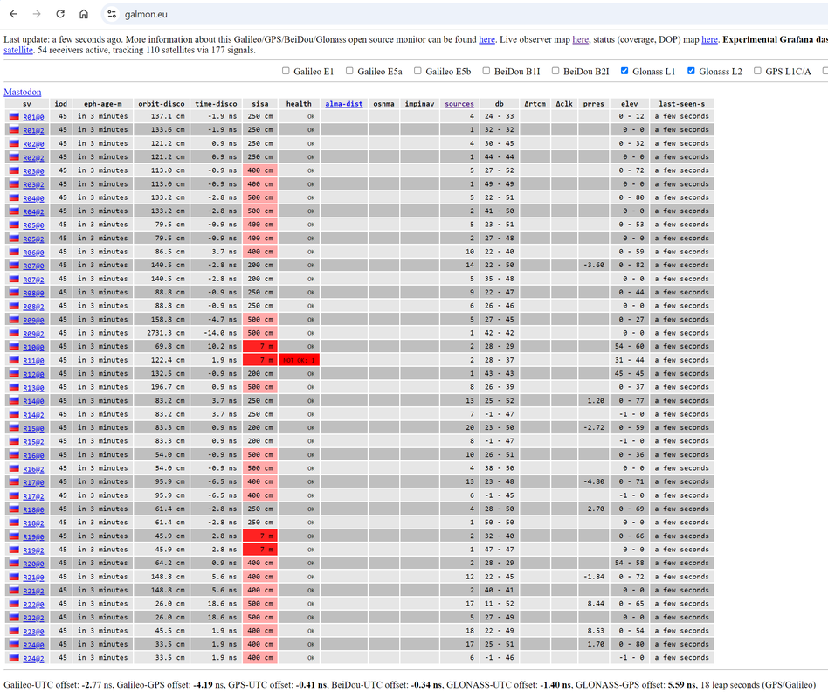Open satellite R19@2 details
This screenshot has height=699, width=828.
[x=34, y=550]
